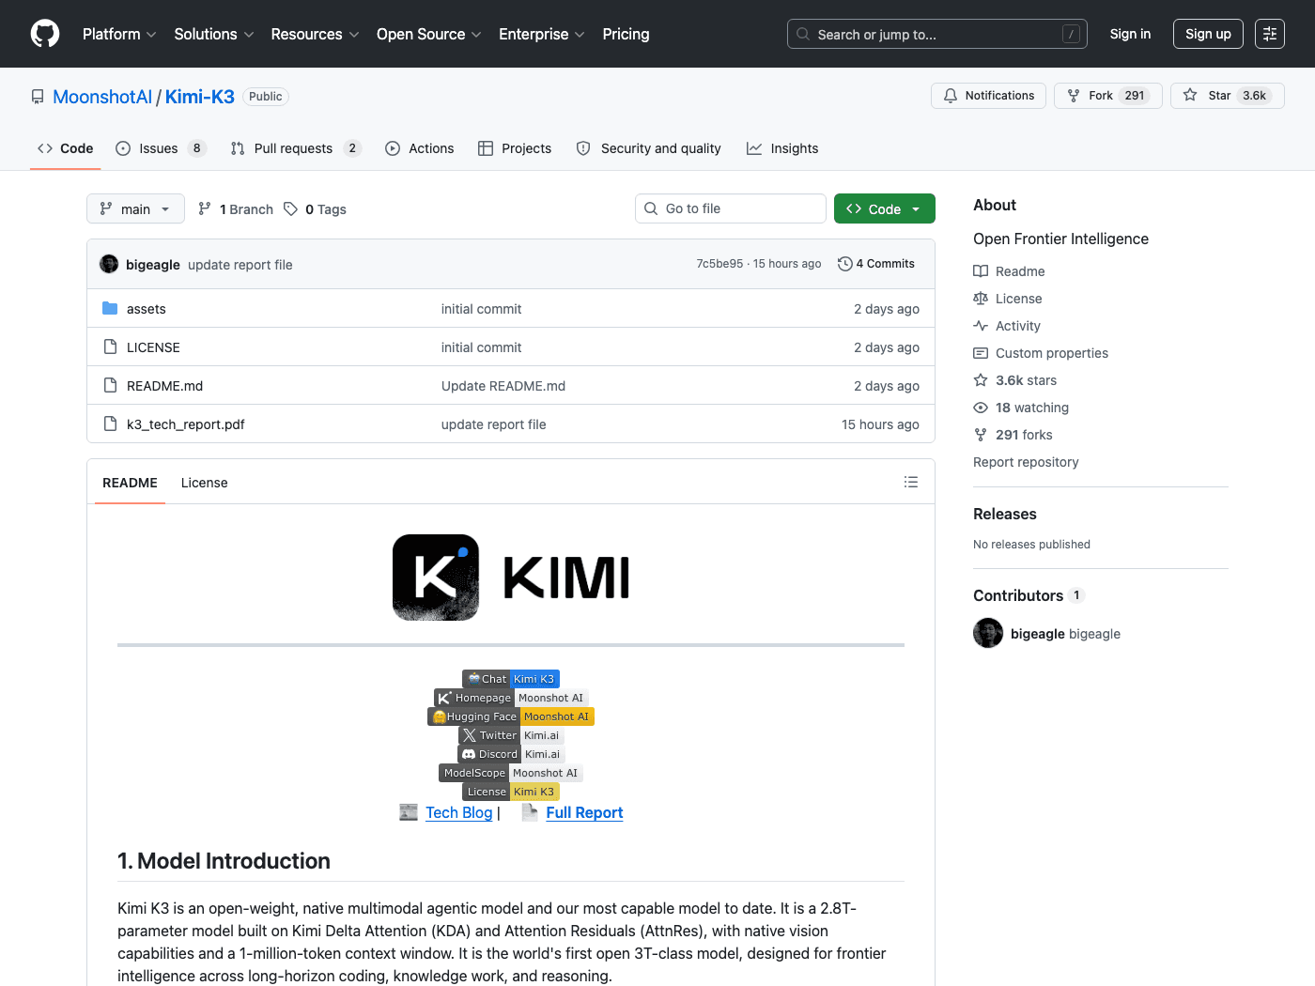Open the Pull requests tab
1315x986 pixels.
(x=296, y=148)
